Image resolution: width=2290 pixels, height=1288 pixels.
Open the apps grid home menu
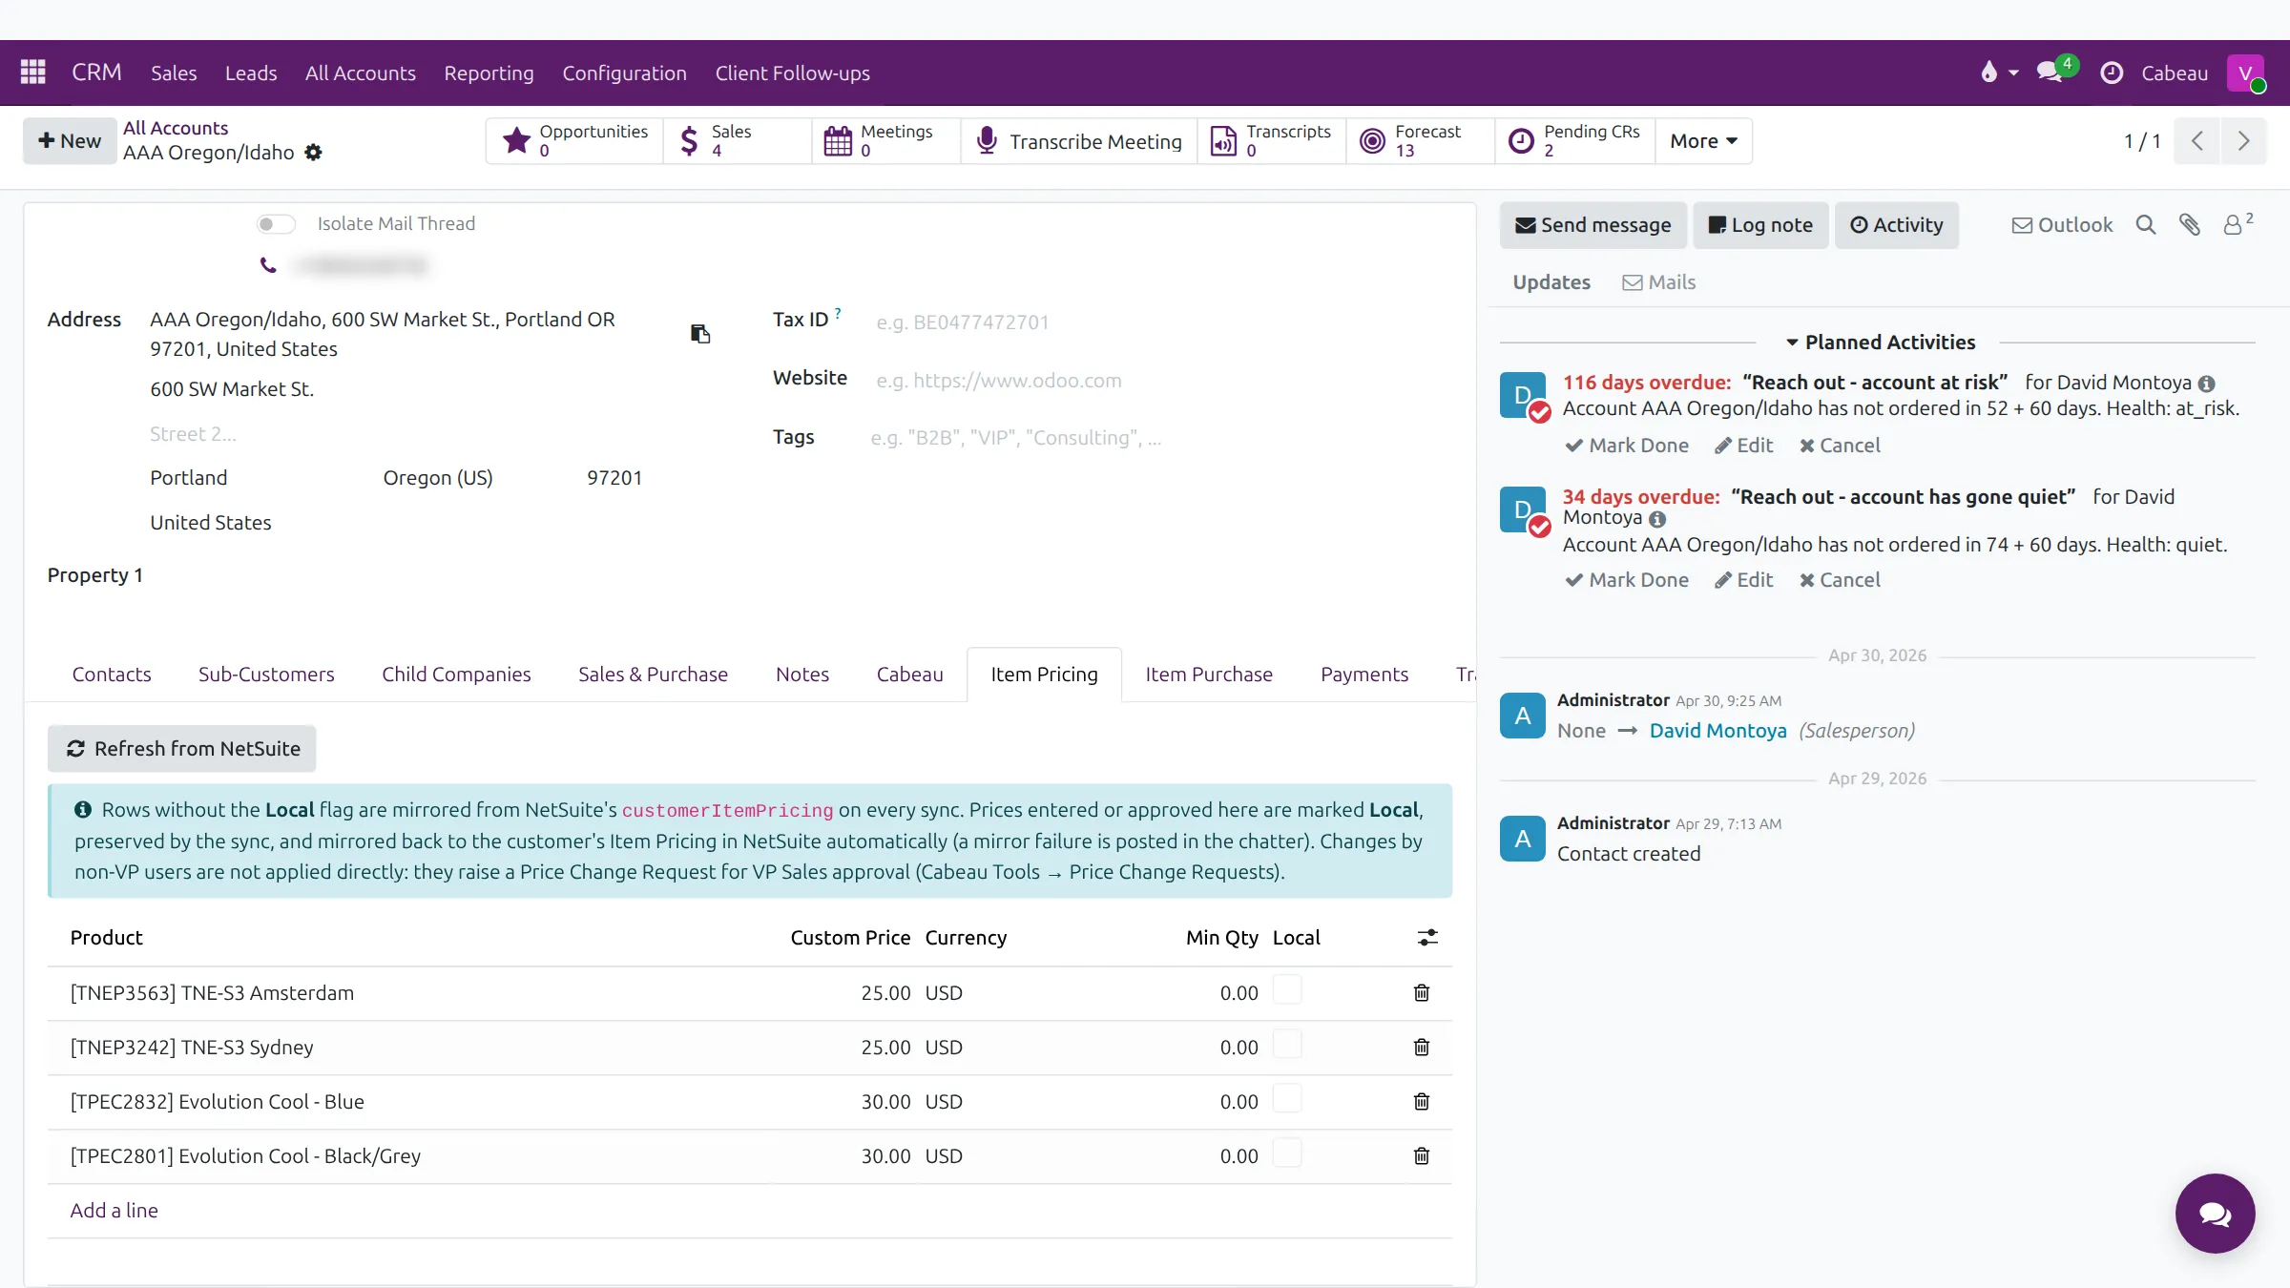coord(33,73)
